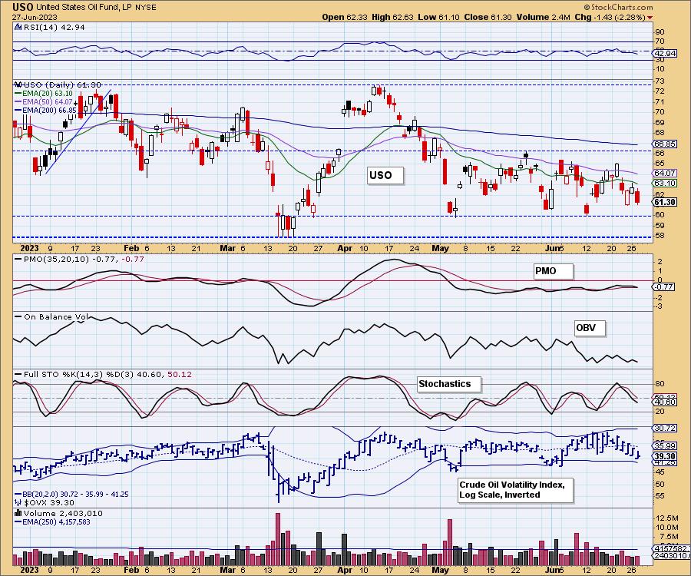The height and width of the screenshot is (576, 691).
Task: Click the 42.94 RSI tag on the right axis
Action: (665, 53)
